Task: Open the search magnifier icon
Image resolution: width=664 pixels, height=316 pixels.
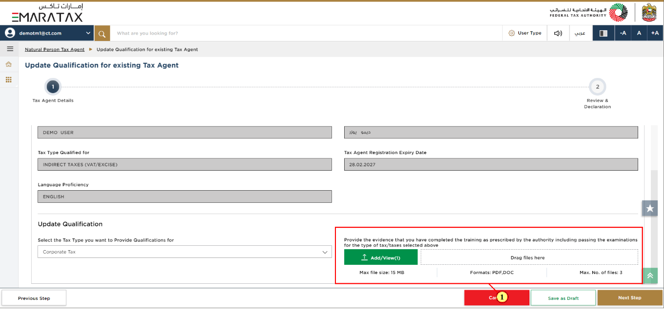Action: click(x=102, y=33)
